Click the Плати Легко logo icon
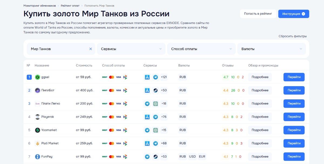This screenshot has height=164, width=324. point(38,103)
